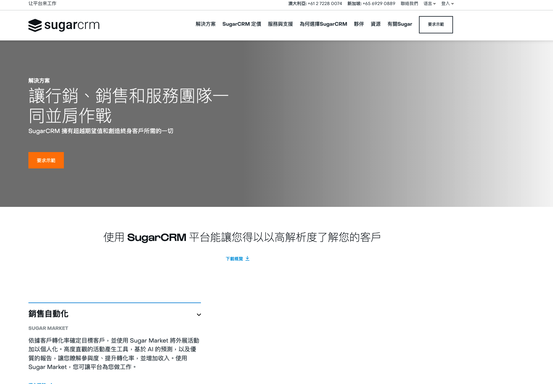Open the 解決方案 menu
Screen dimensions: 553x384
(x=206, y=24)
